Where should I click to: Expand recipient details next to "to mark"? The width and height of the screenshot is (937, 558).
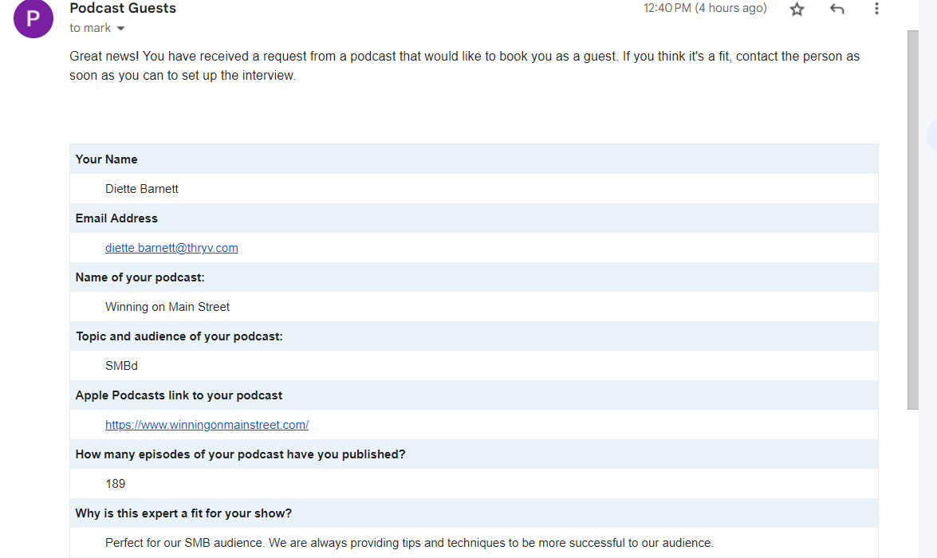[121, 29]
